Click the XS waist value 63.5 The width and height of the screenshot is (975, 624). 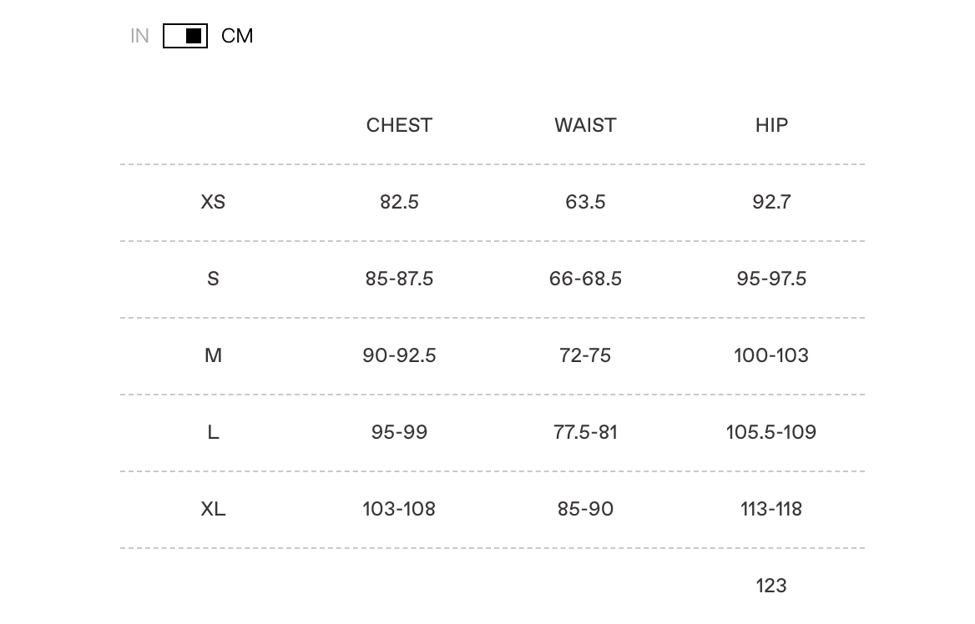585,202
